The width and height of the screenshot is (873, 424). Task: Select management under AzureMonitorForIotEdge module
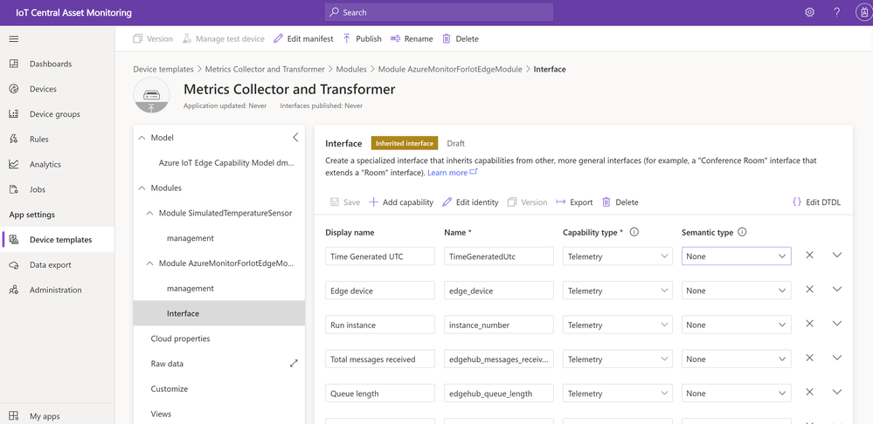191,289
